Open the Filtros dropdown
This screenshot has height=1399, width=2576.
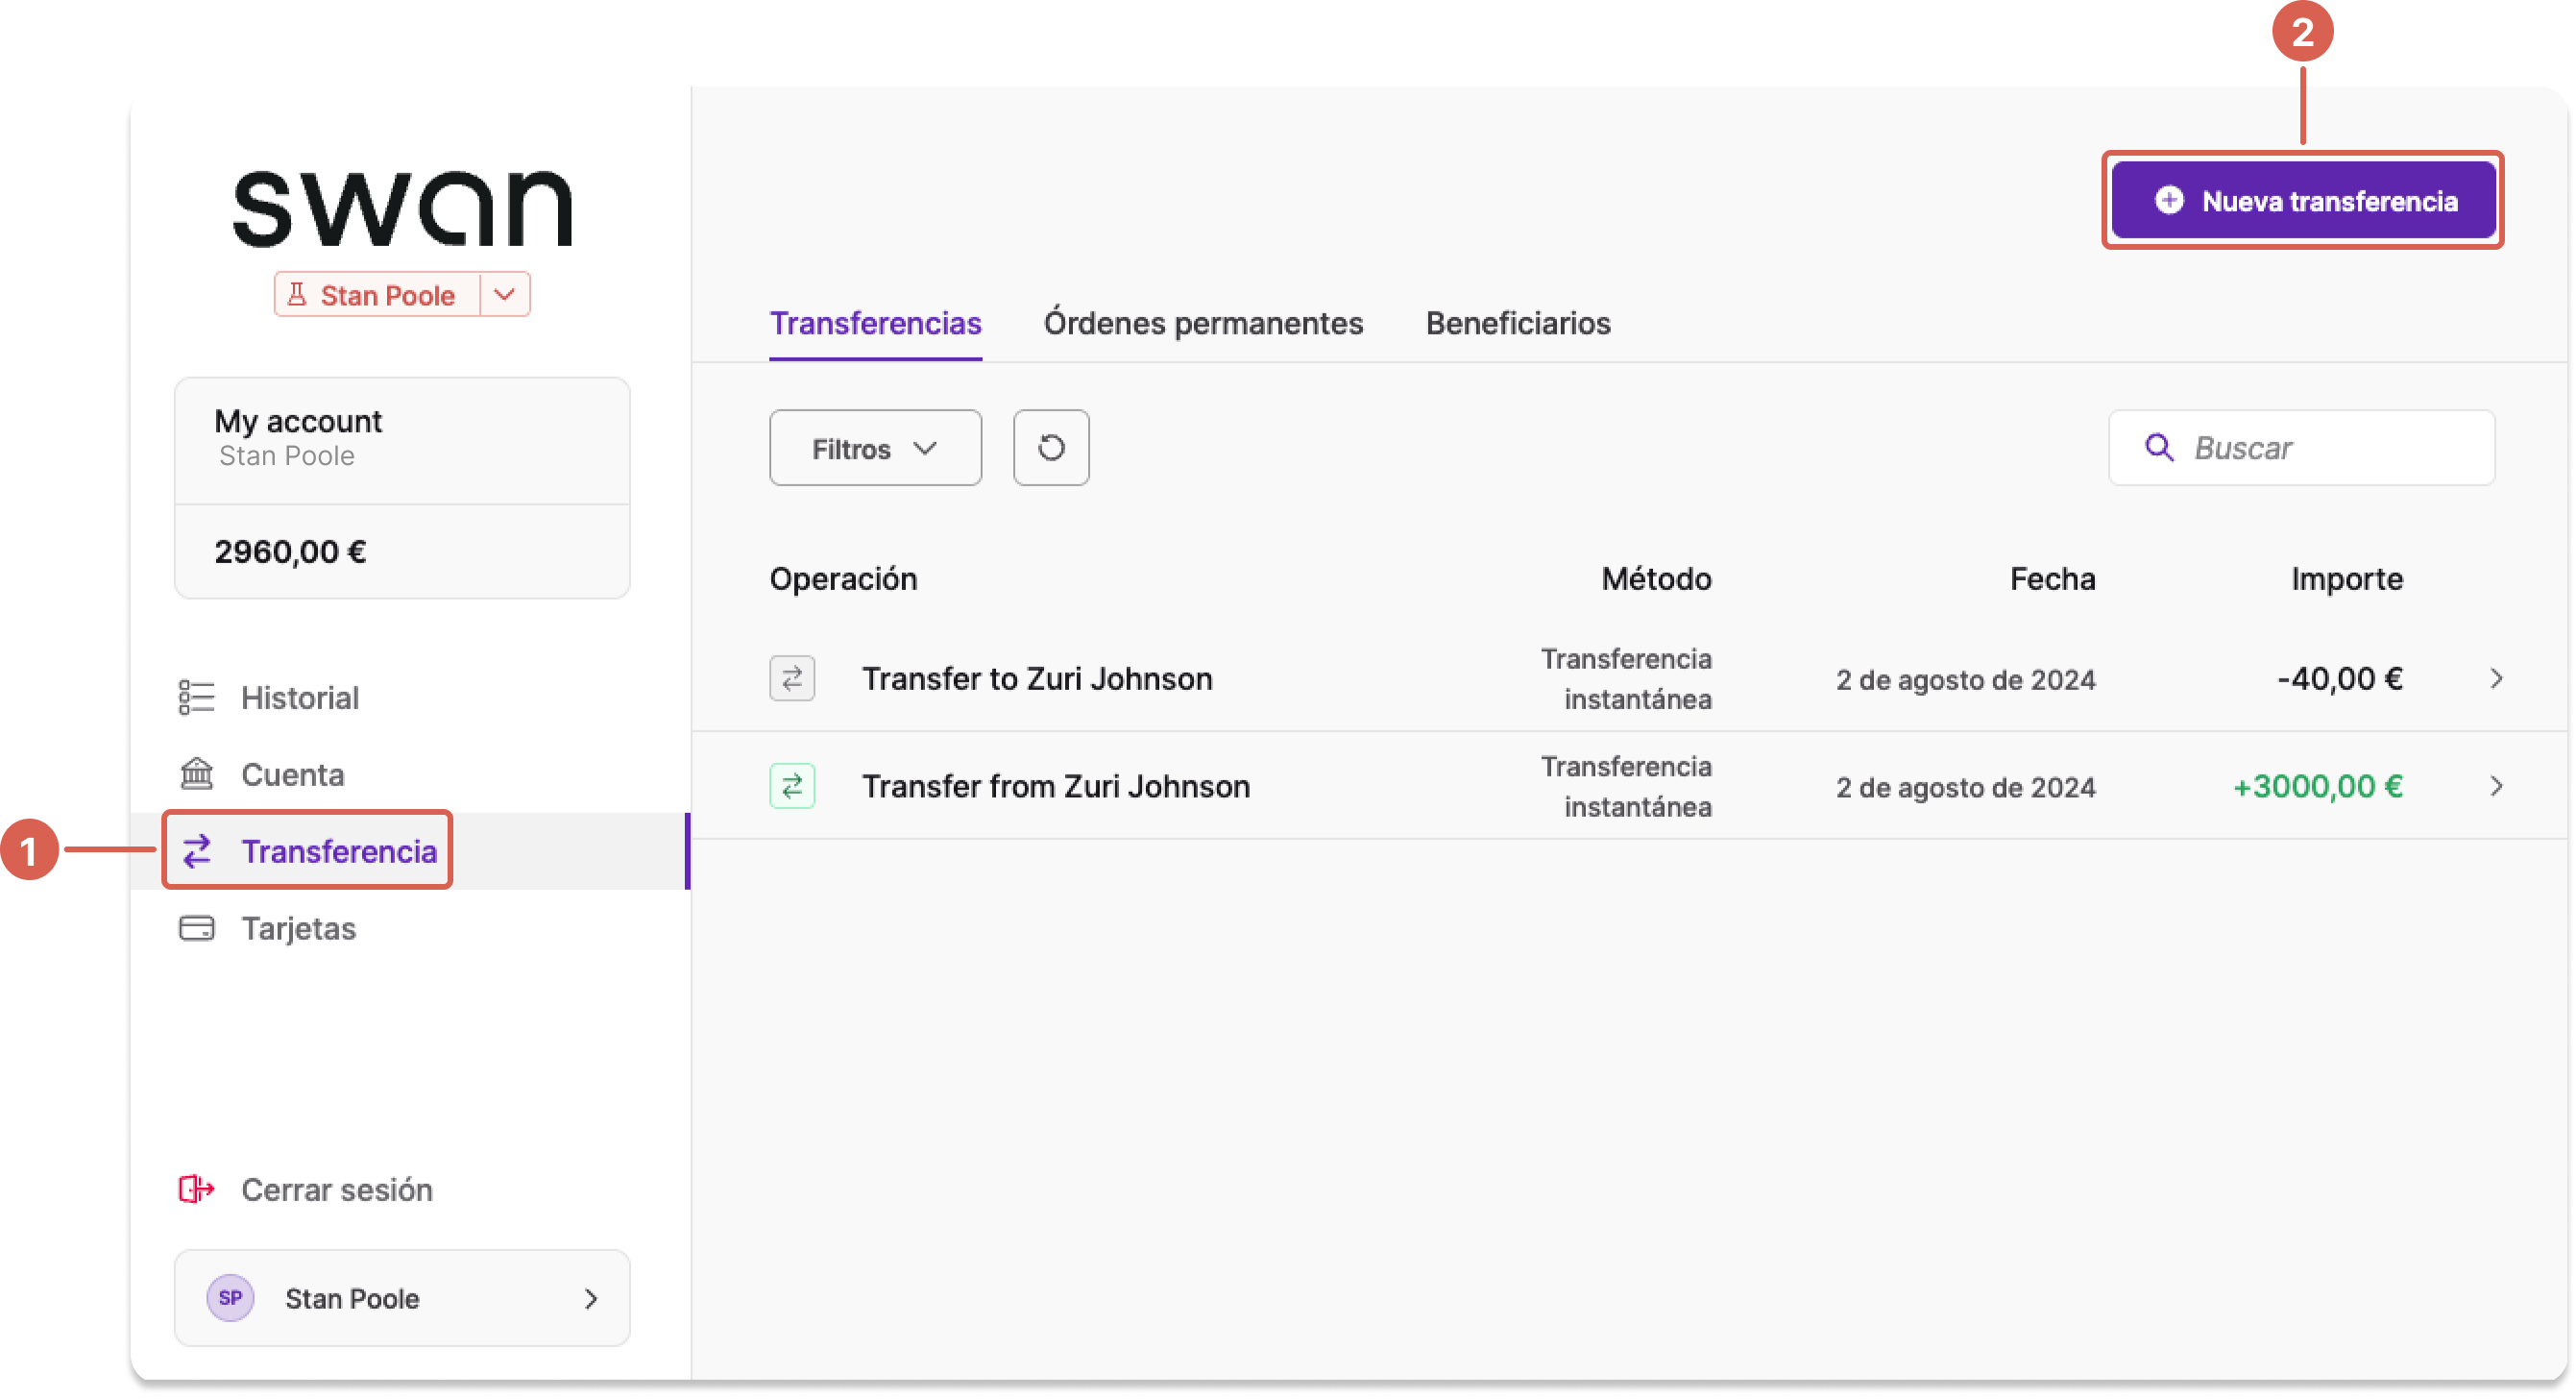[875, 448]
